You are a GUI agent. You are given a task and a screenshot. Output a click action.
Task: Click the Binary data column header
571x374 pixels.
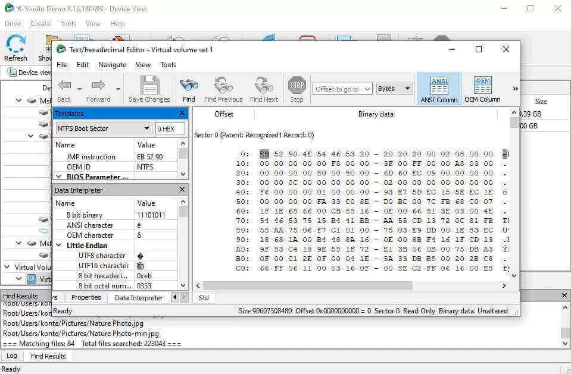[x=376, y=114]
